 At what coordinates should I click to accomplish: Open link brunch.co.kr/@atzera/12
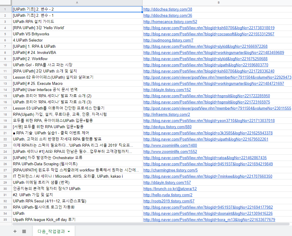click(170, 189)
